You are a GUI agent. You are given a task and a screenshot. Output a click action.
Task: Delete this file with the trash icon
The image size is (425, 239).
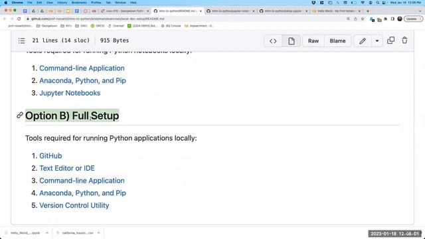[404, 40]
